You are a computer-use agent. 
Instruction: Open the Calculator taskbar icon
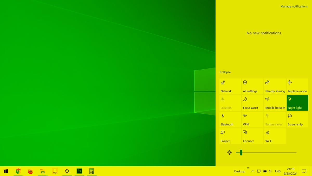(x=92, y=171)
